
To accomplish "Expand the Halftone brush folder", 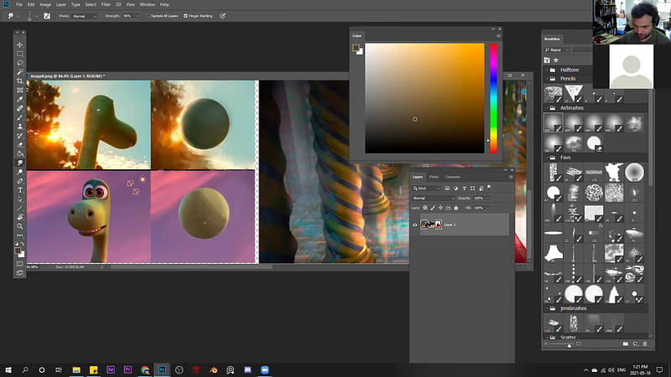I will coord(547,70).
